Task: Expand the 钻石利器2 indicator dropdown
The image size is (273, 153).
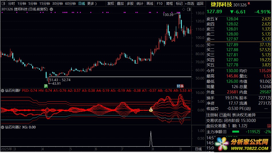Action: tap(3, 127)
